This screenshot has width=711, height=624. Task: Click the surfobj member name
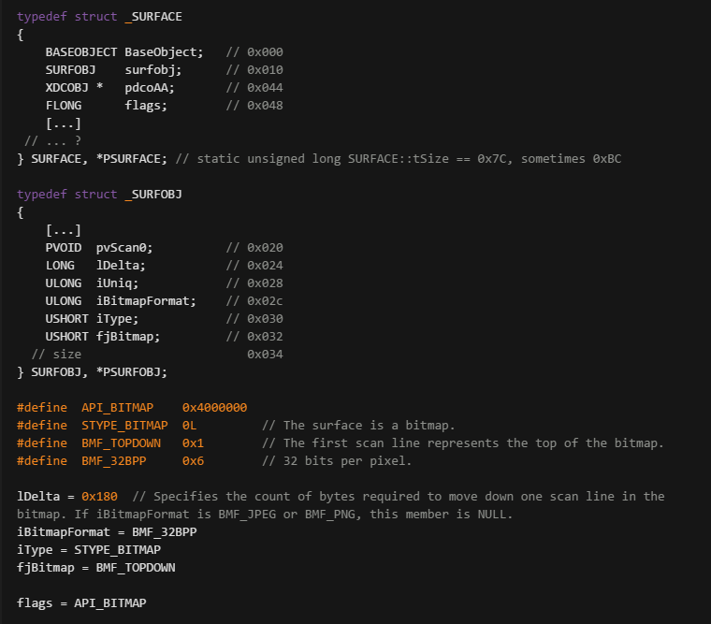click(152, 70)
